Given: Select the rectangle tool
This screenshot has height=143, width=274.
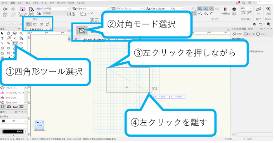Looking at the screenshot, I should 15,43.
